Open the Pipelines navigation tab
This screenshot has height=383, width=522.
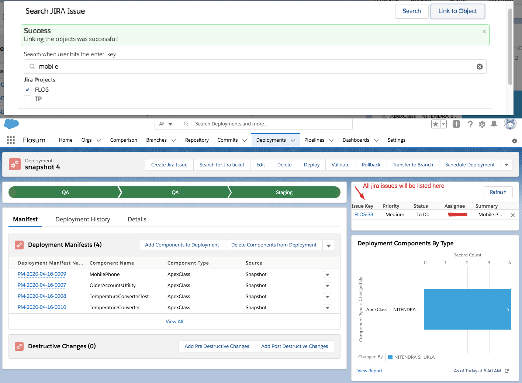point(314,140)
